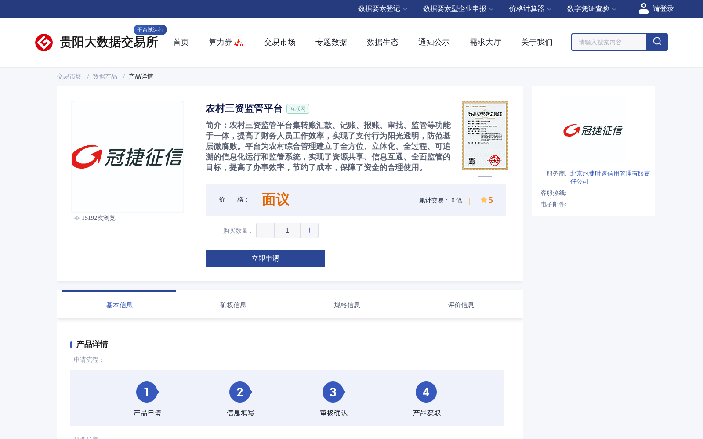
Task: Click the 互联网 tag badge
Action: tap(298, 109)
